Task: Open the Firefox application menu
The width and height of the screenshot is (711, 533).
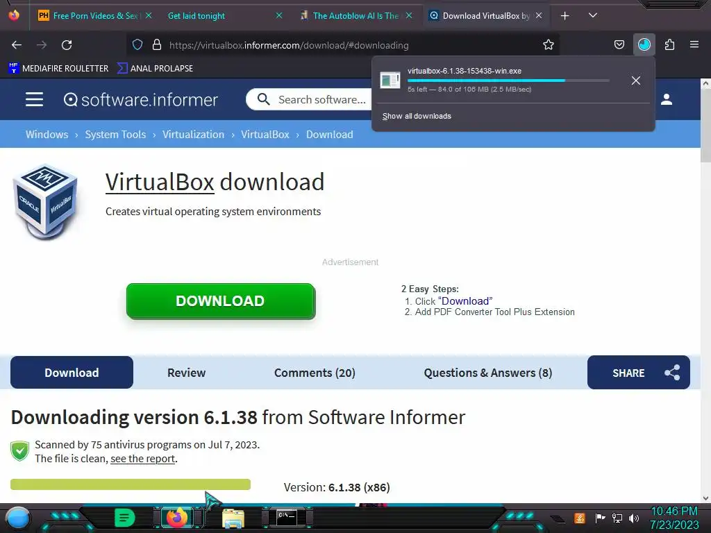Action: click(x=694, y=44)
